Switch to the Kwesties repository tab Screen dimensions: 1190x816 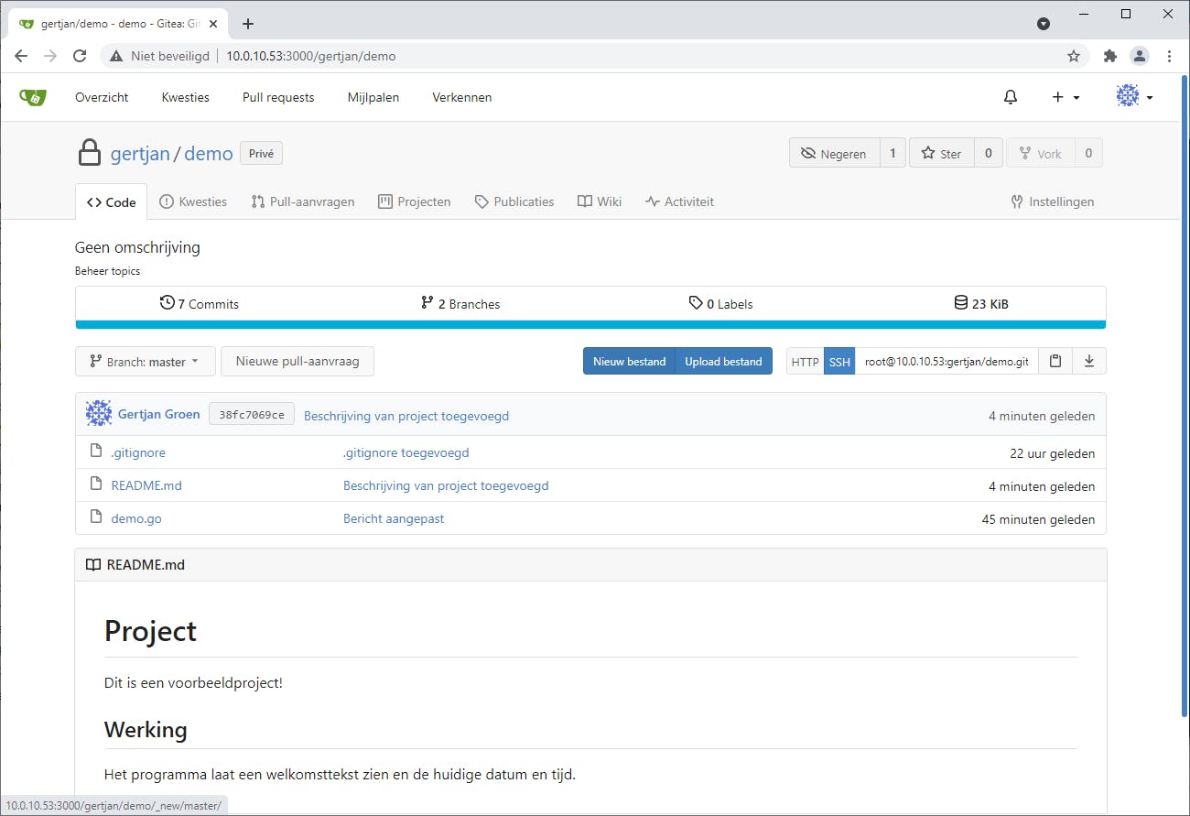[x=193, y=201]
